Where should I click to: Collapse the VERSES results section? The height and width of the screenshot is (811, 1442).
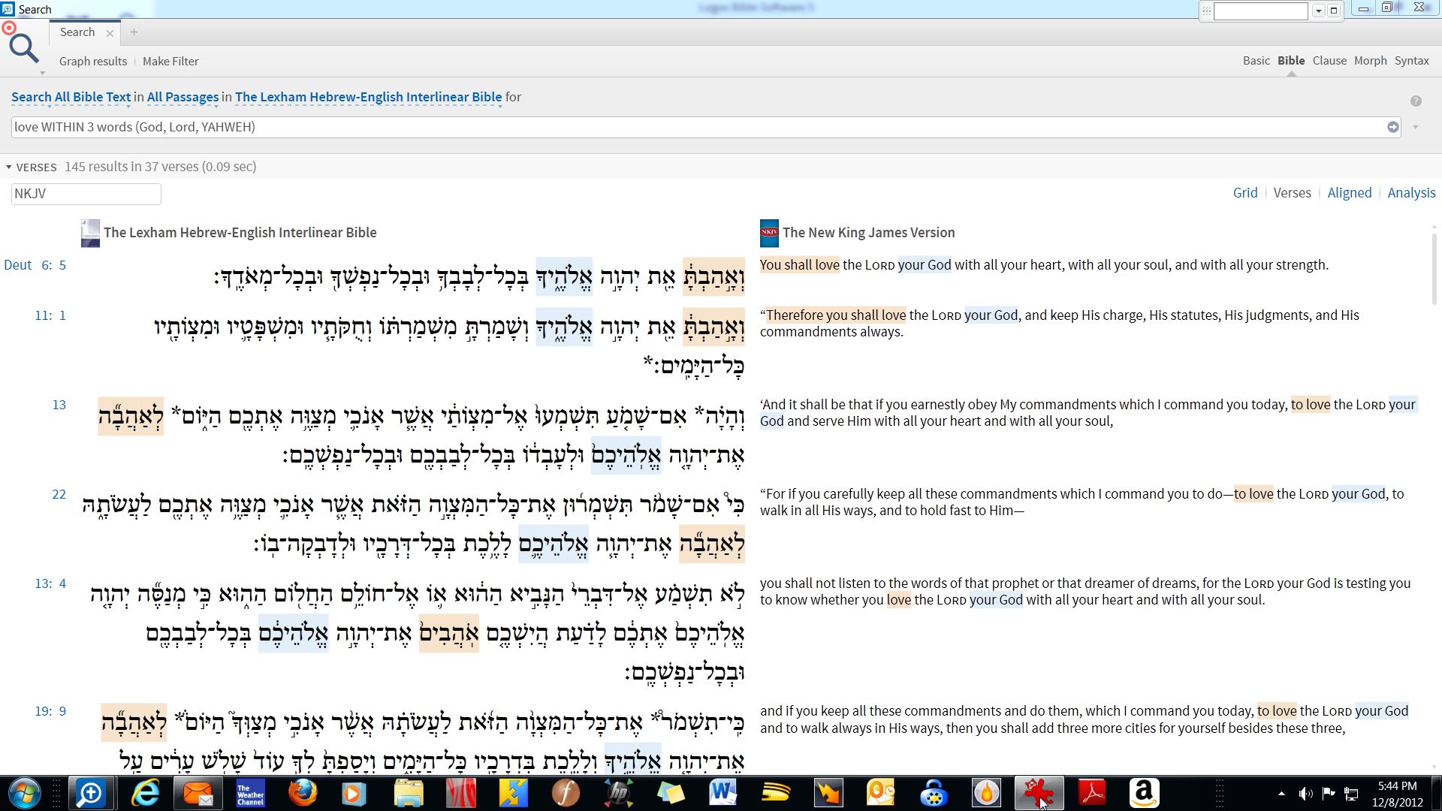click(x=9, y=167)
